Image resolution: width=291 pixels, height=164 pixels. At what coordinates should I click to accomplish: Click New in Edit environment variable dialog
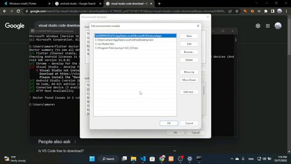click(189, 36)
